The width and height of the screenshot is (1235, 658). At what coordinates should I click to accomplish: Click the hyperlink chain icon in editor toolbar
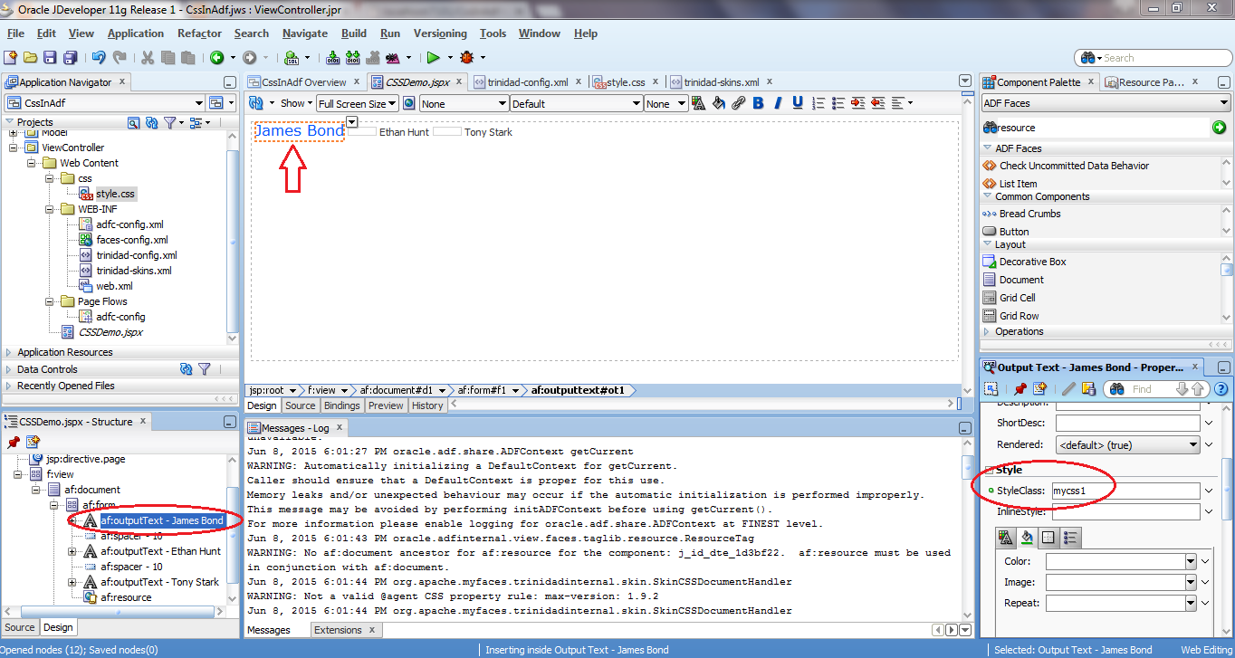click(738, 103)
